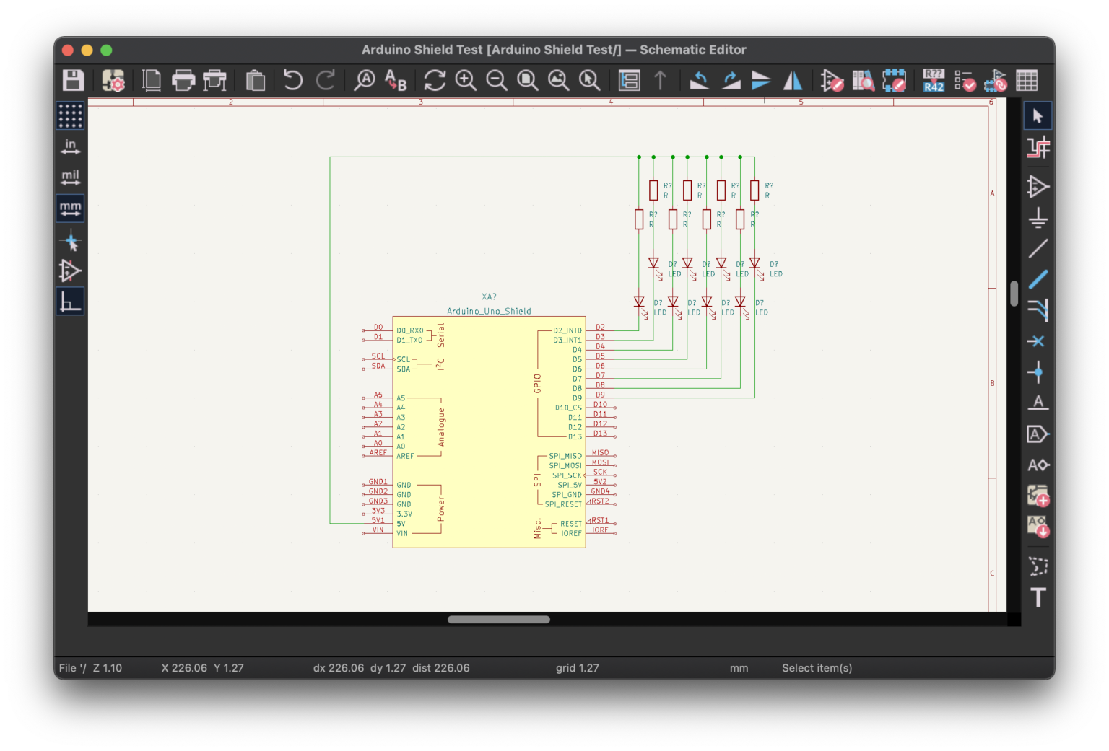
Task: Open the symbol fields table icon
Action: tap(1026, 80)
